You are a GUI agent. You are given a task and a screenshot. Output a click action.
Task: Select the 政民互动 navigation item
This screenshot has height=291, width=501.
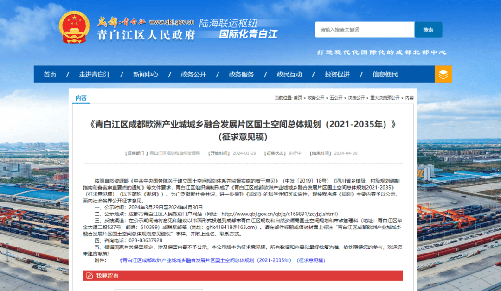tap(289, 75)
